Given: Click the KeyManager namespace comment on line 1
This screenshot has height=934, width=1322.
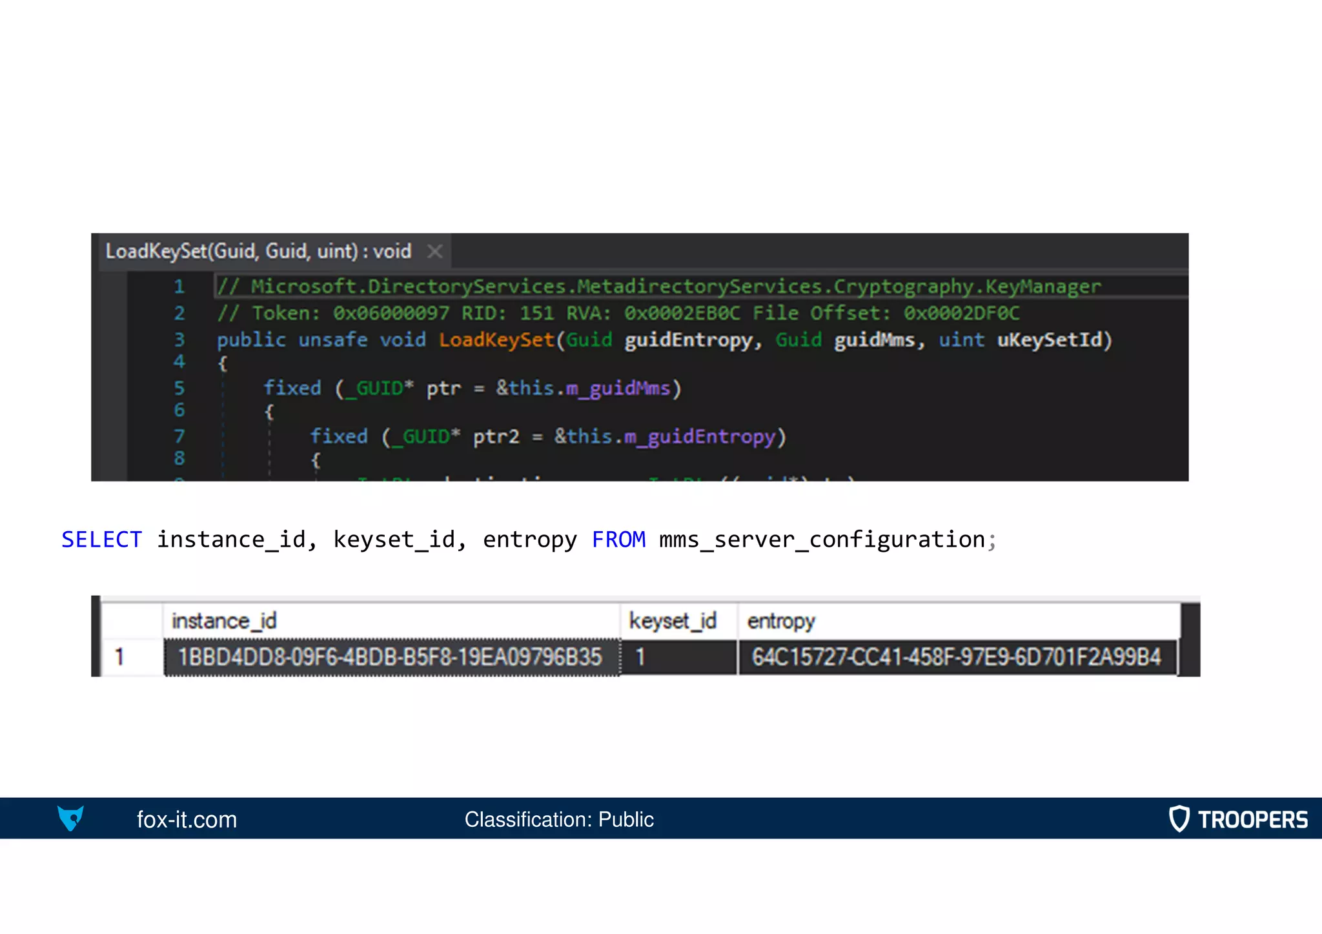Looking at the screenshot, I should pos(658,286).
